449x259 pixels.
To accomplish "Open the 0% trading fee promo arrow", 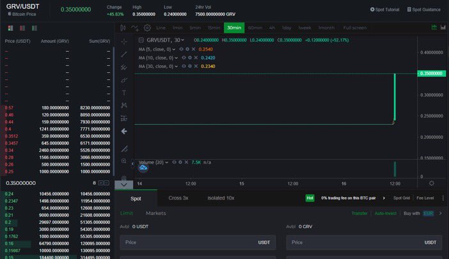I will point(384,198).
